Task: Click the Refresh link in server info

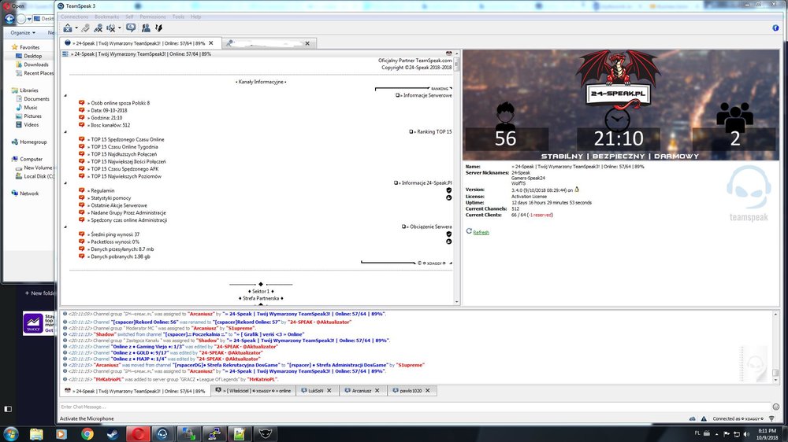Action: click(481, 232)
